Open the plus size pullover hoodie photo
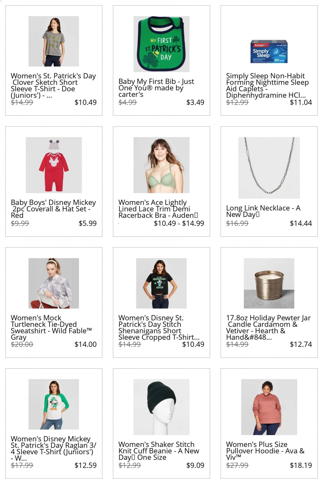The image size is (323, 484). [x=269, y=407]
